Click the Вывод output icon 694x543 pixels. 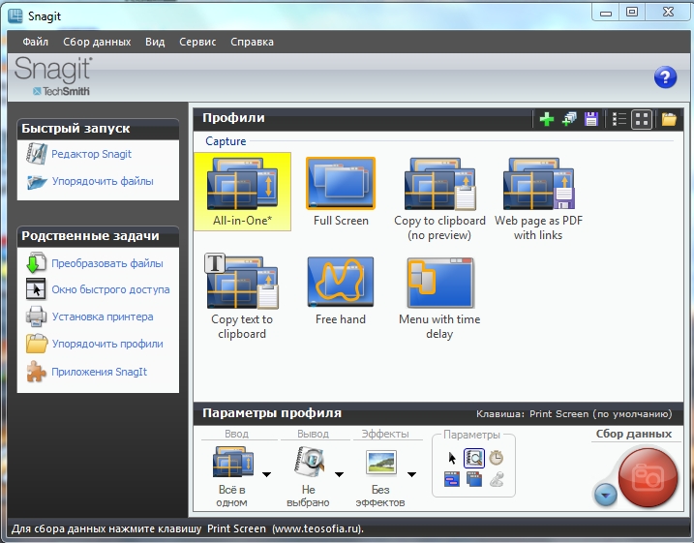[310, 462]
